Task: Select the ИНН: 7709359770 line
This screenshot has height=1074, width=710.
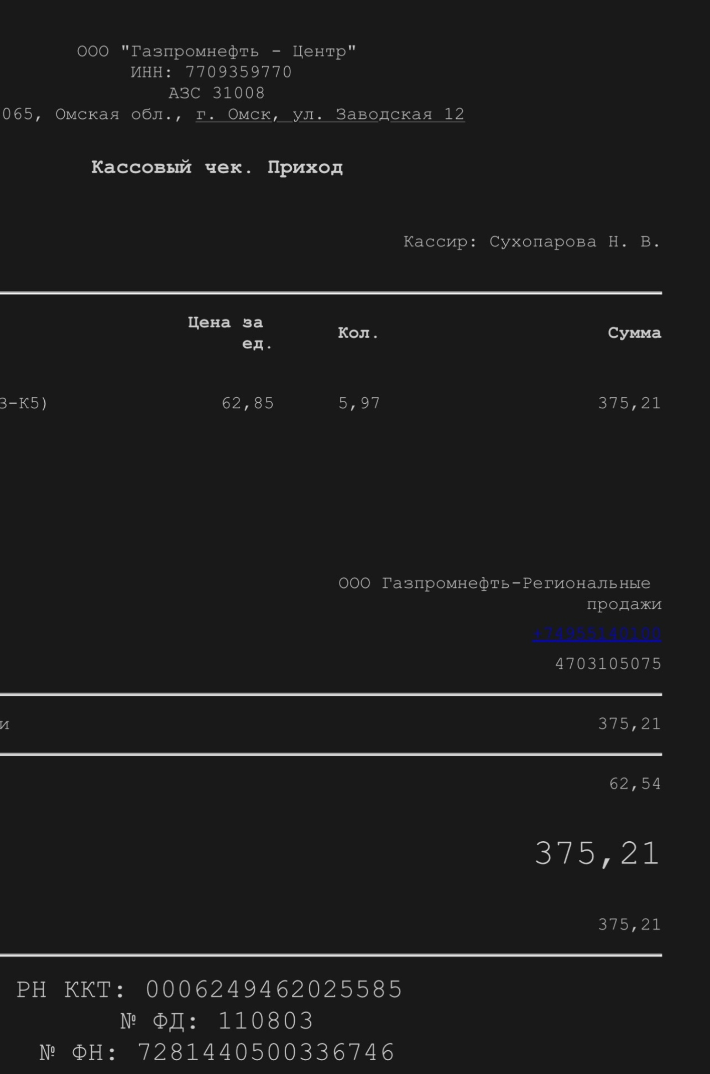Action: coord(211,73)
